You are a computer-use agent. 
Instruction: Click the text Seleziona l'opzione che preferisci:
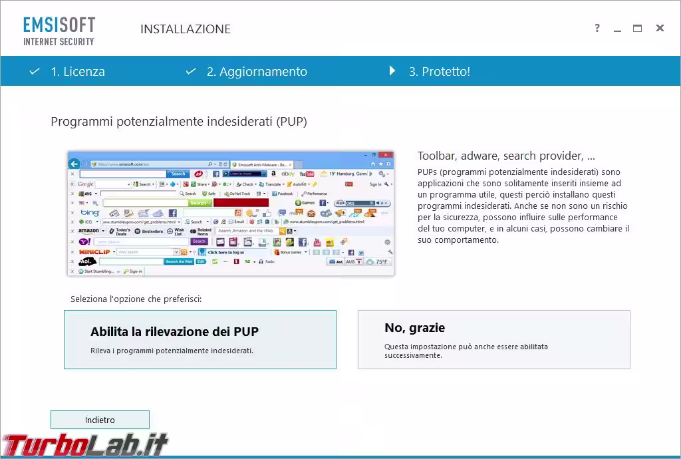point(136,299)
